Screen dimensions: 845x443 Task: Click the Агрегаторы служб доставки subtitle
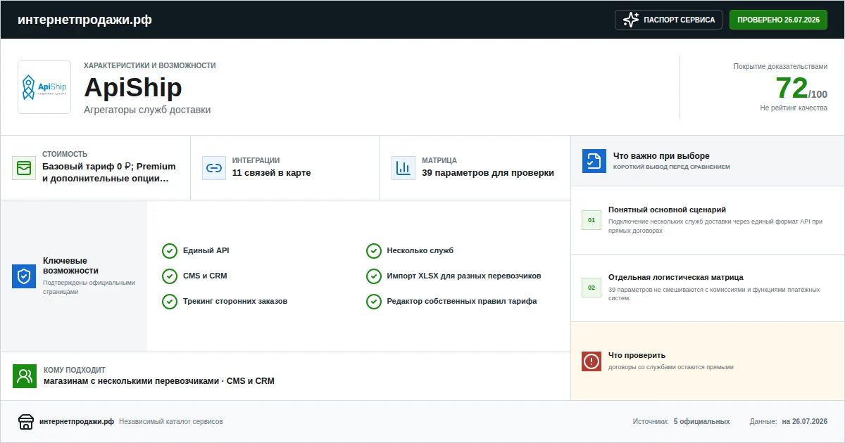tap(147, 110)
